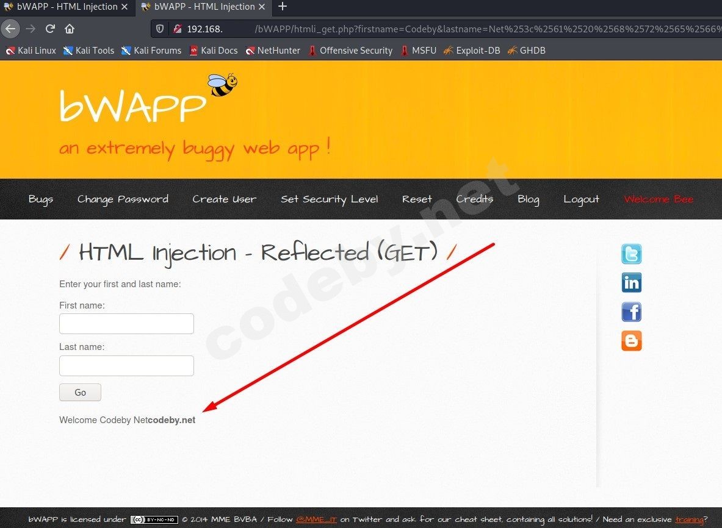This screenshot has width=722, height=528.
Task: Open the Offensive Security bookmark
Action: [x=350, y=51]
